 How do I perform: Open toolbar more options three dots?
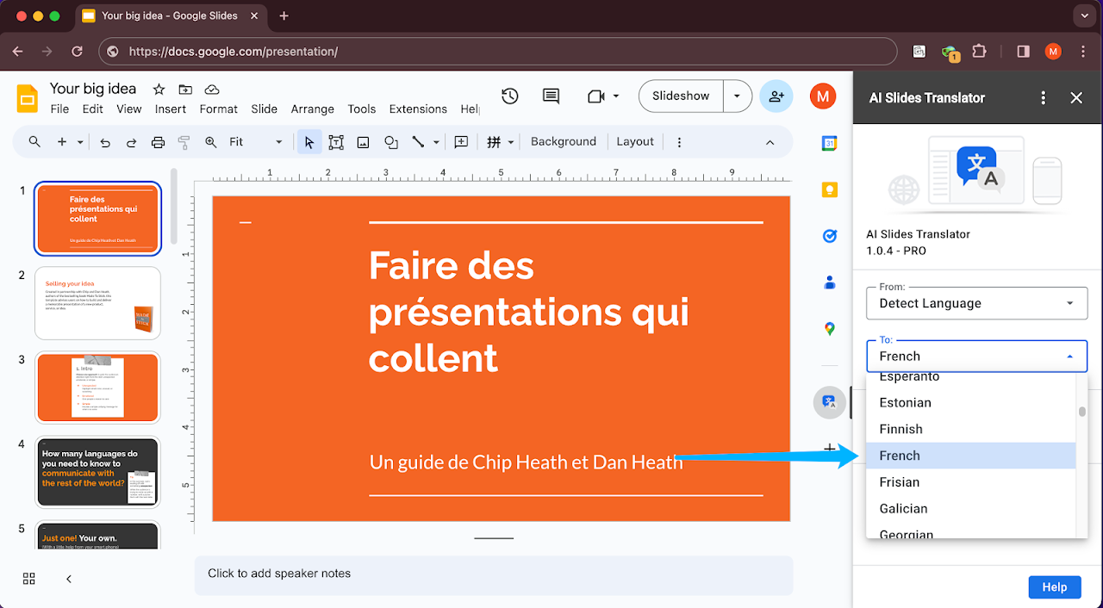(x=679, y=142)
